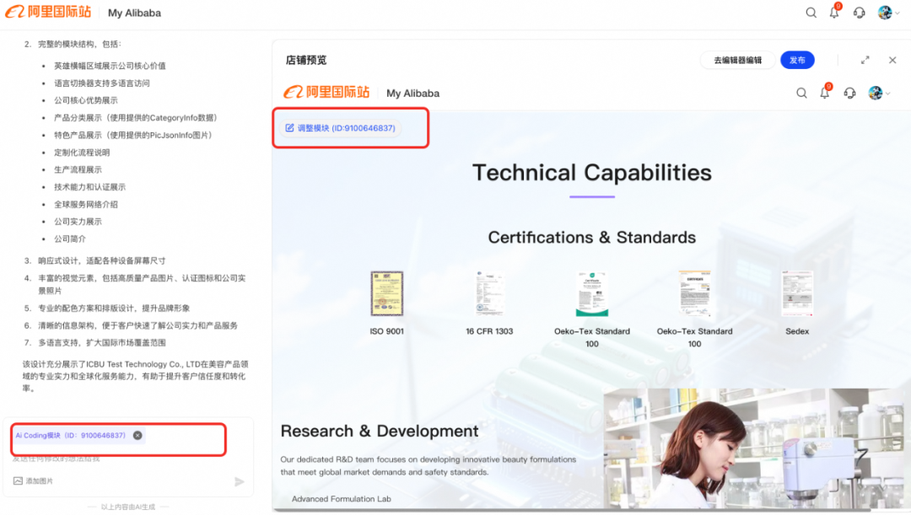The height and width of the screenshot is (515, 911).
Task: Open the ISO 9001 certificate thumbnail
Action: point(387,293)
